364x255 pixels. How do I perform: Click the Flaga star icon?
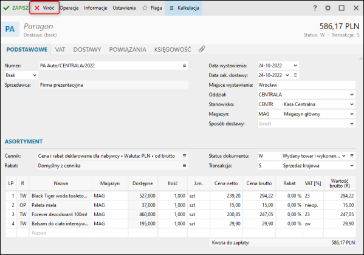[x=145, y=8]
